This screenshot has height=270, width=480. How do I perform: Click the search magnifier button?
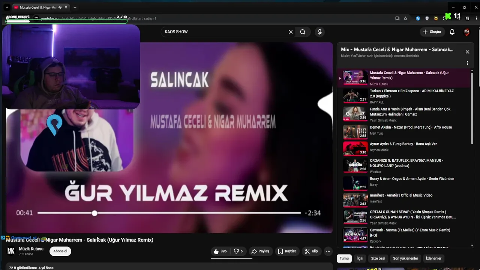pos(303,32)
